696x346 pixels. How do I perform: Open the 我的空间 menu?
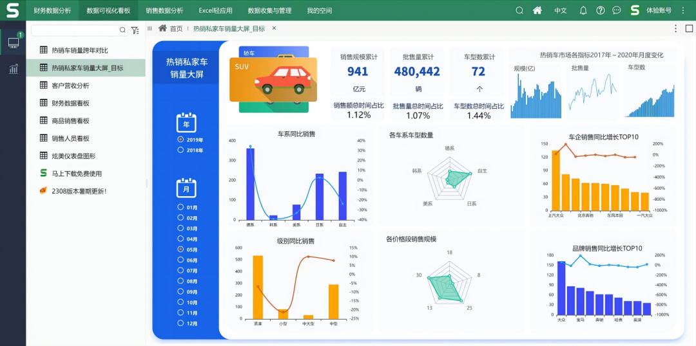click(x=319, y=11)
